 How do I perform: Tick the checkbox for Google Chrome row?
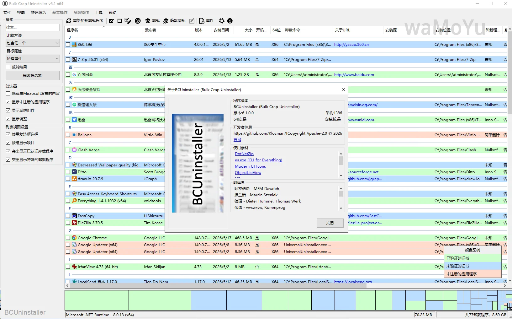(x=68, y=238)
